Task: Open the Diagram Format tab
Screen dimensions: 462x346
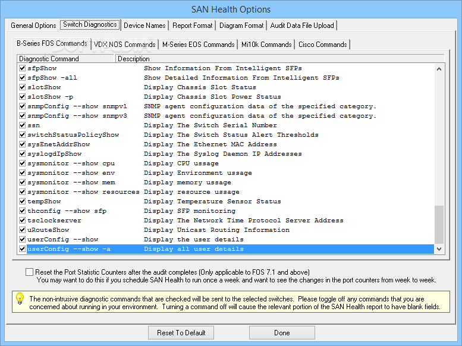Action: pos(241,26)
